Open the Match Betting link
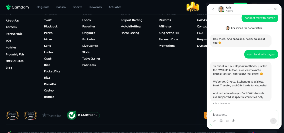This screenshot has width=284, height=133. coord(130,26)
